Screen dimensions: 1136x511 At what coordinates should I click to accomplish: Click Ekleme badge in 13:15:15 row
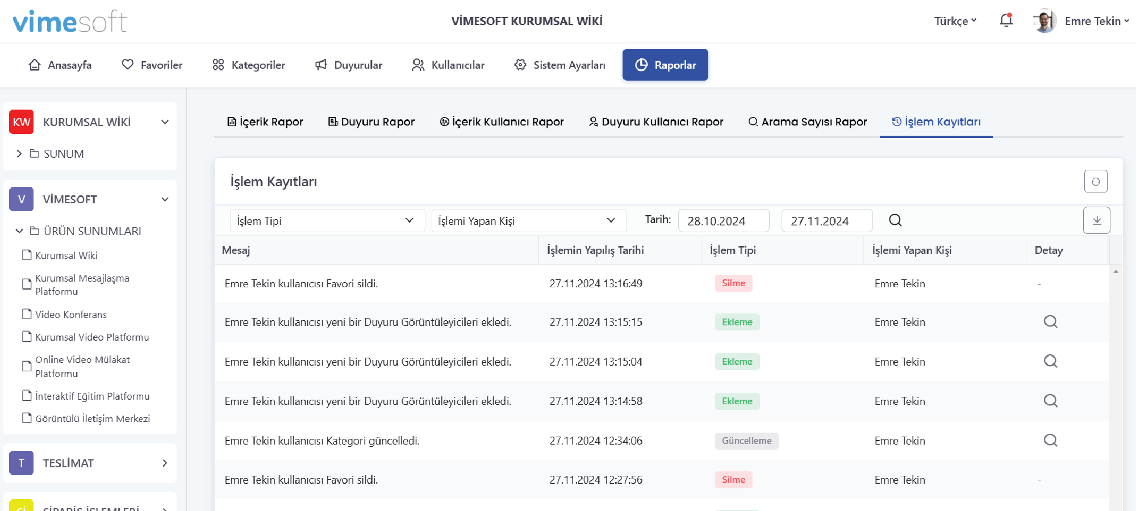pyautogui.click(x=737, y=322)
